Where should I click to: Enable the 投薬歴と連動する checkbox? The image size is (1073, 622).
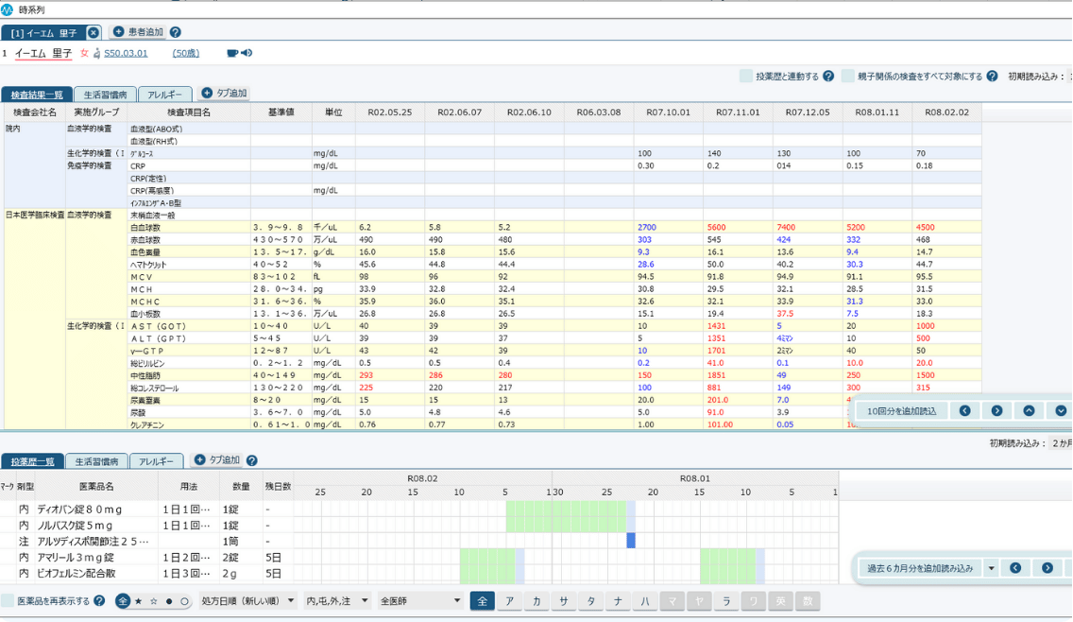pyautogui.click(x=746, y=77)
